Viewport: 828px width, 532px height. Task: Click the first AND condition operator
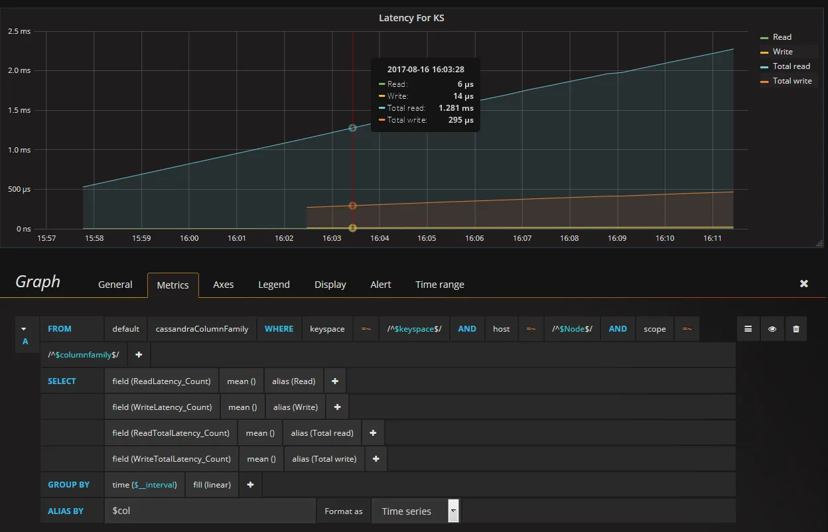pos(467,328)
